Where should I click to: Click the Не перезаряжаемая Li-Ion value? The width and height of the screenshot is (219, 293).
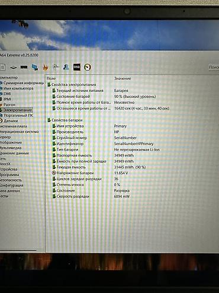tap(137, 149)
